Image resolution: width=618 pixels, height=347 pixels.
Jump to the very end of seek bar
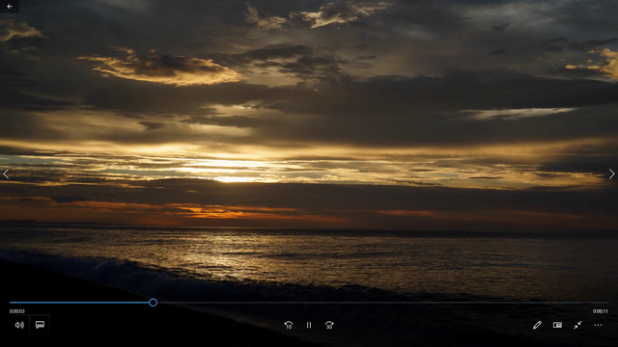pos(607,303)
